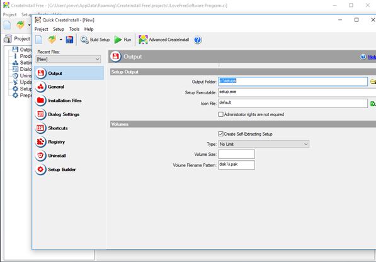Click the General sidebar icon
376x262 pixels.
pos(41,87)
